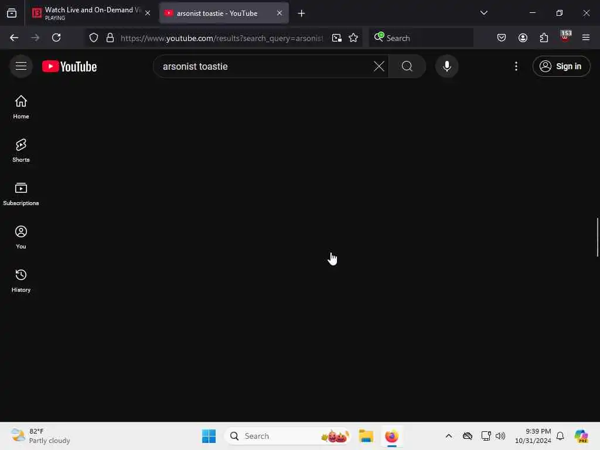Open Firefox View icon at tab bar start
The width and height of the screenshot is (600, 450).
[12, 13]
